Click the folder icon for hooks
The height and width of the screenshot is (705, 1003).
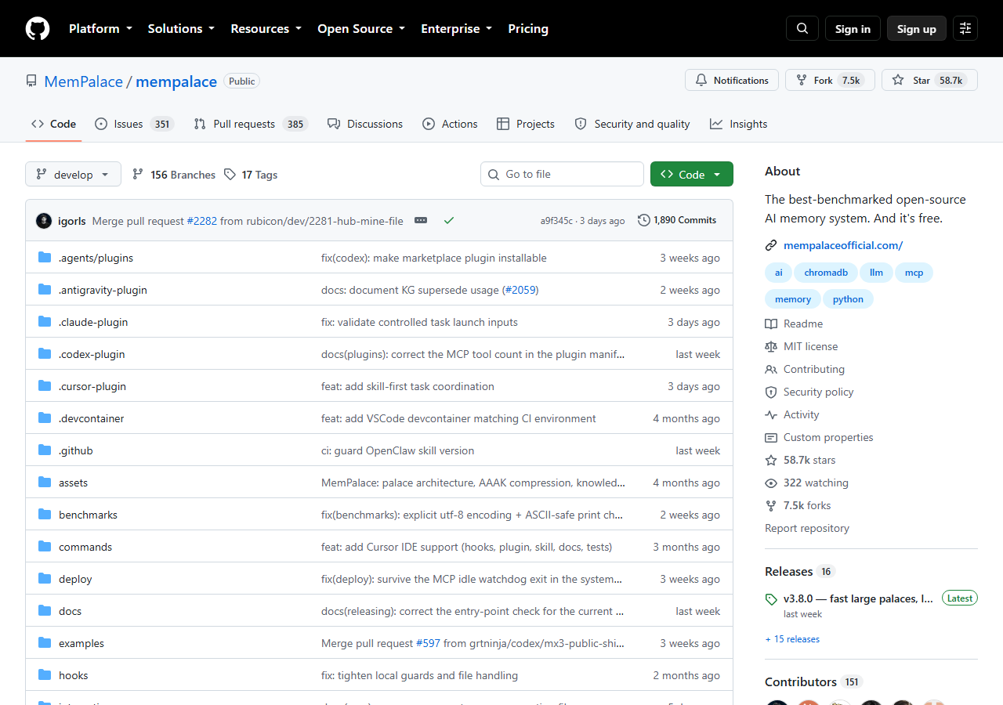(45, 675)
